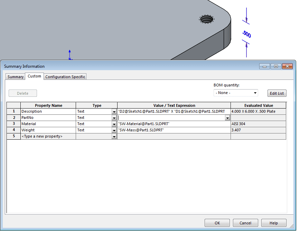Cancel the Summary Information dialog
Viewport: 300px width, 233px height.
click(x=245, y=223)
